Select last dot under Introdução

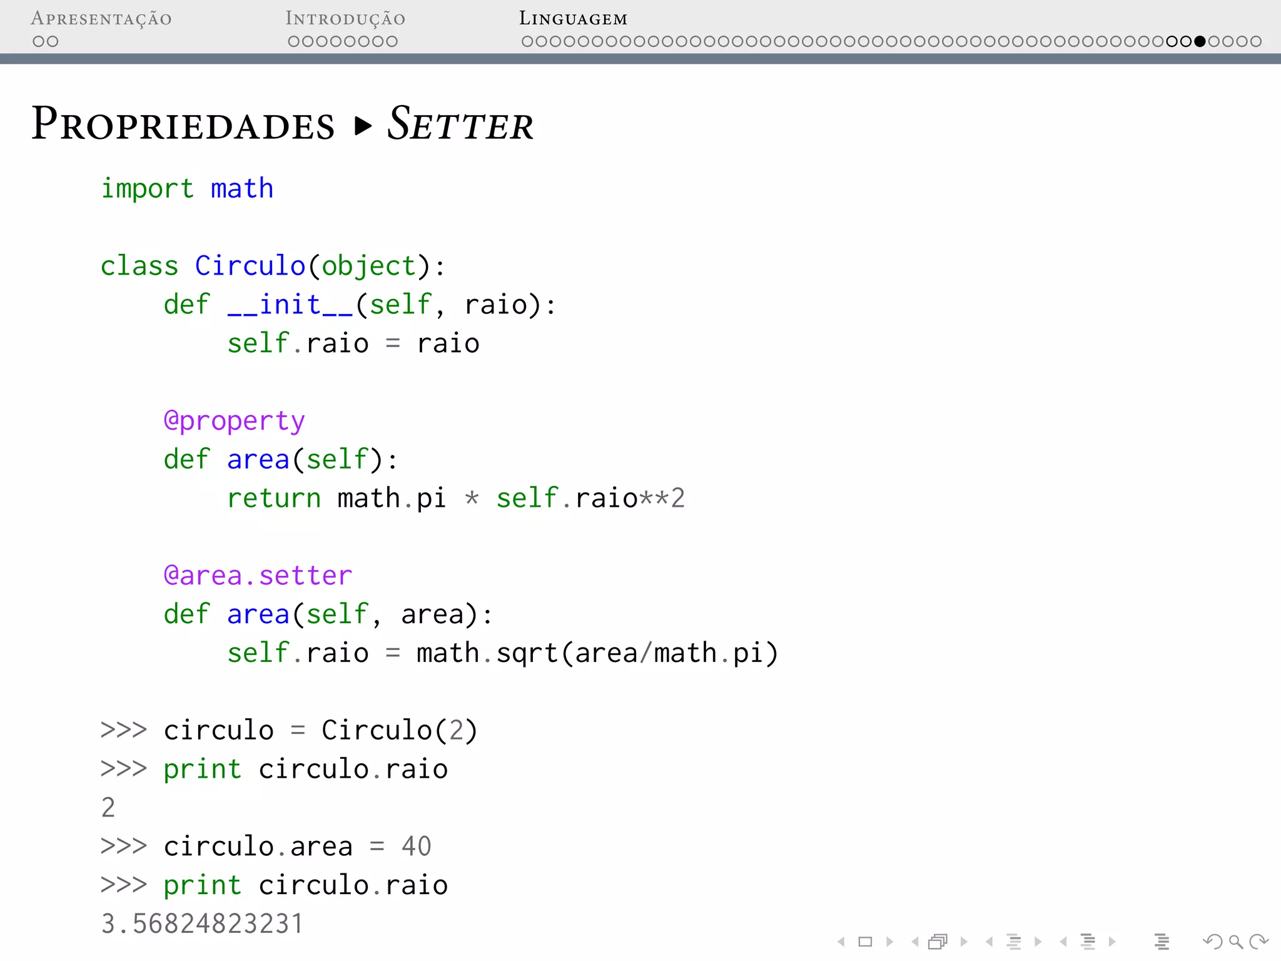[392, 41]
